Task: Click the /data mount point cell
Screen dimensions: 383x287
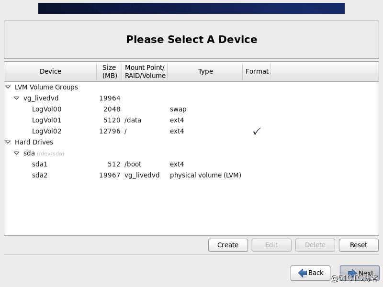Action: click(133, 120)
